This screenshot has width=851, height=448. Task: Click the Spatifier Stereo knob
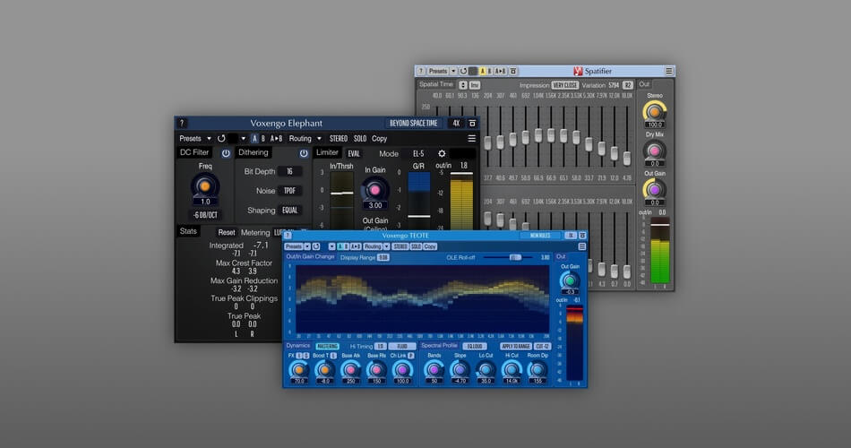[655, 112]
